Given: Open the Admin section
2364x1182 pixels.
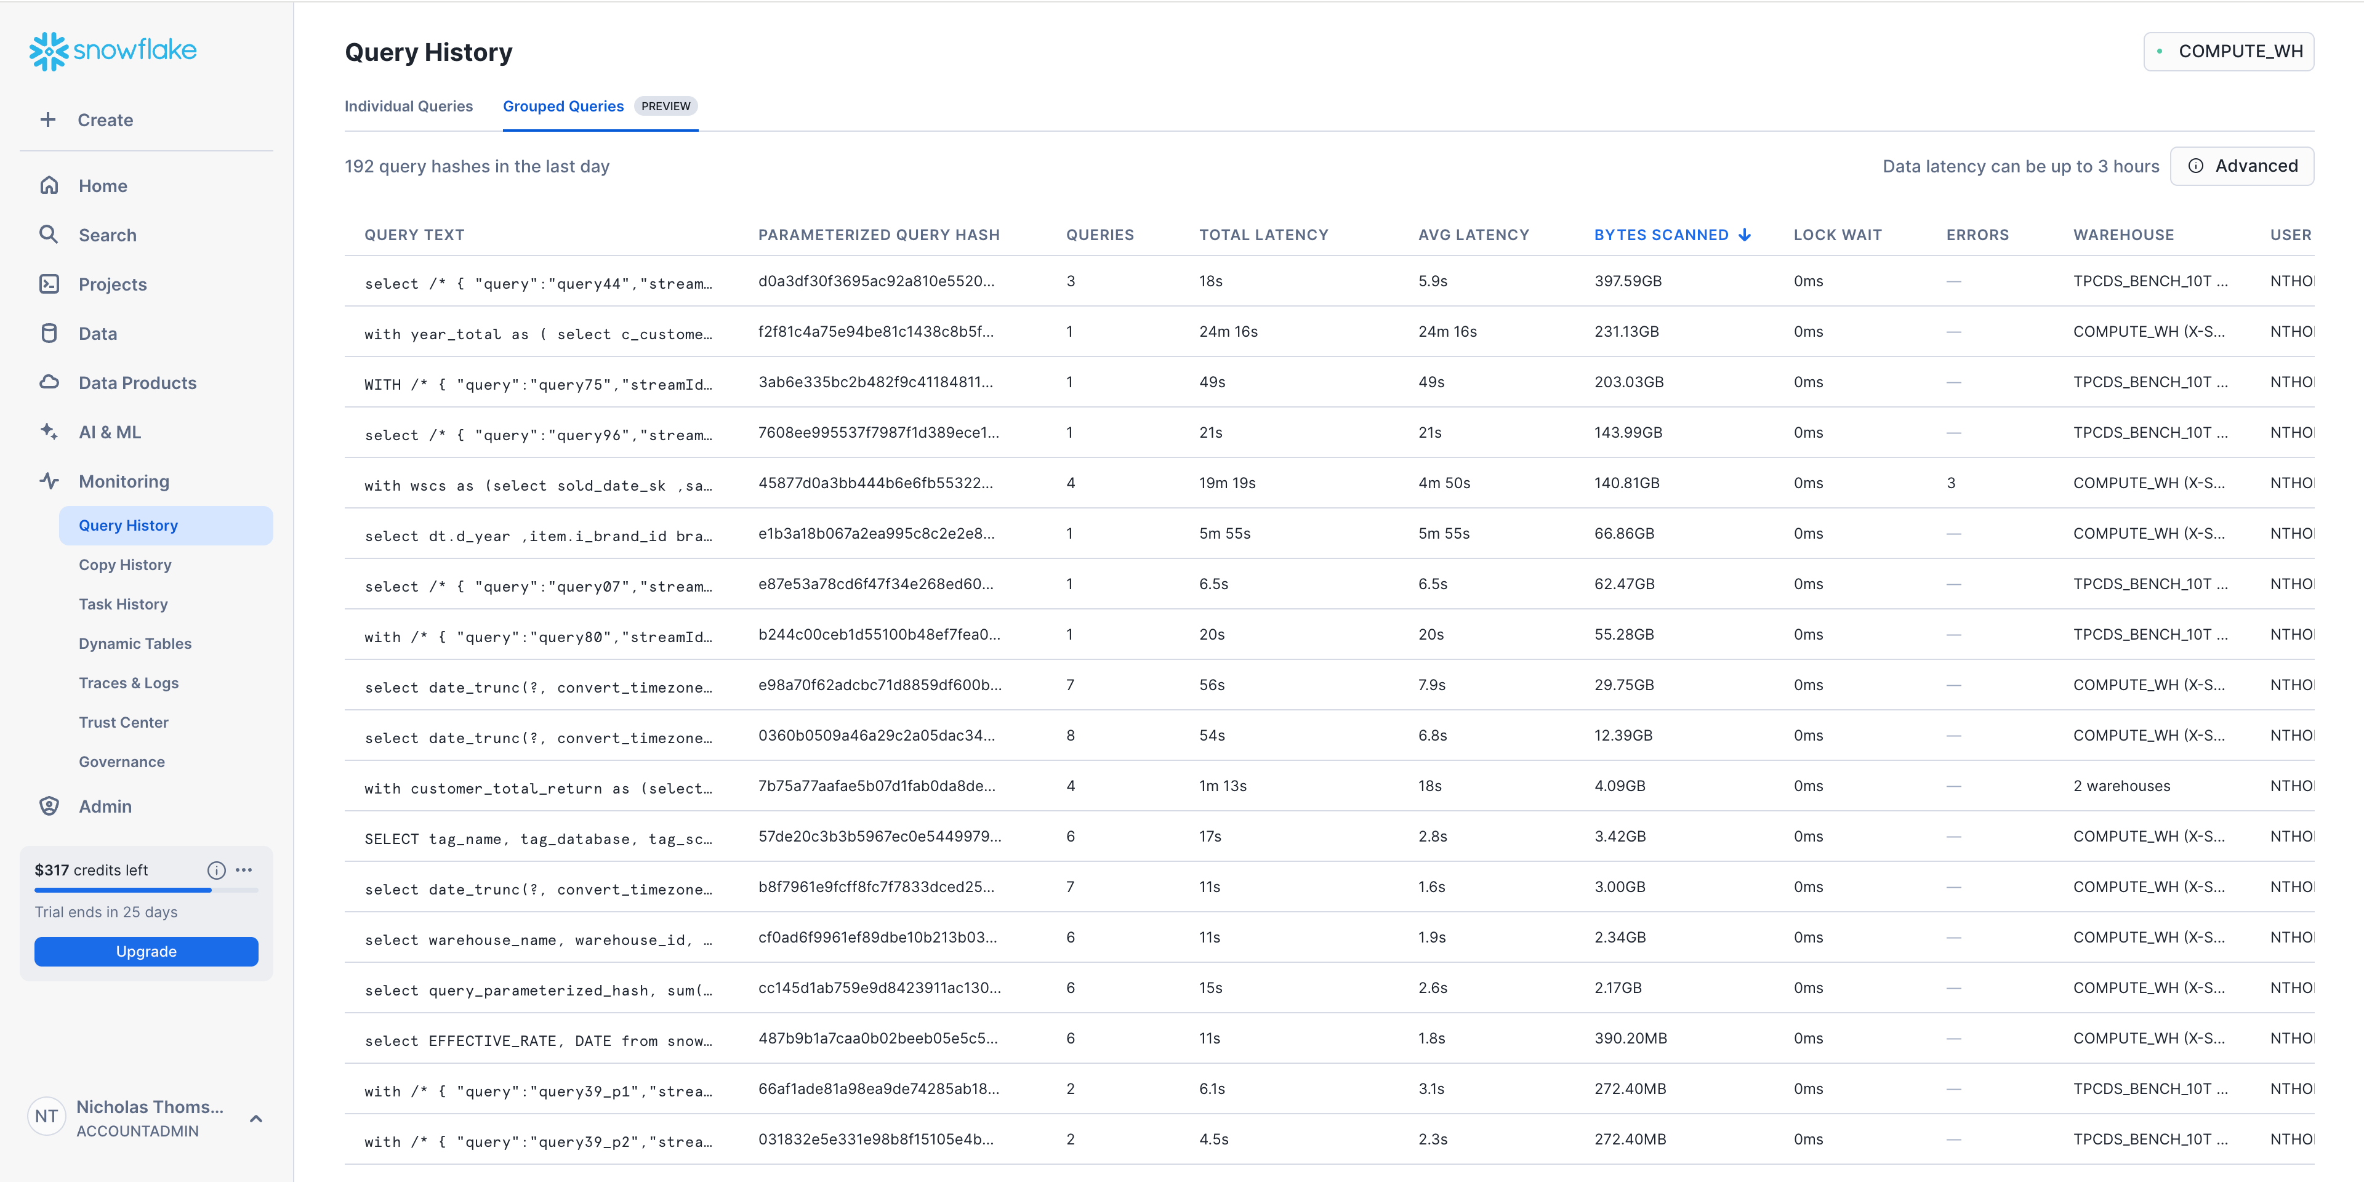Looking at the screenshot, I should click(105, 806).
